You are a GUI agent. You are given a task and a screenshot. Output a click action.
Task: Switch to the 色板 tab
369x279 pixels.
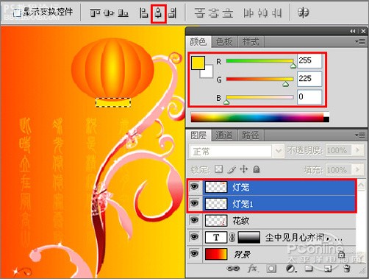pos(224,42)
